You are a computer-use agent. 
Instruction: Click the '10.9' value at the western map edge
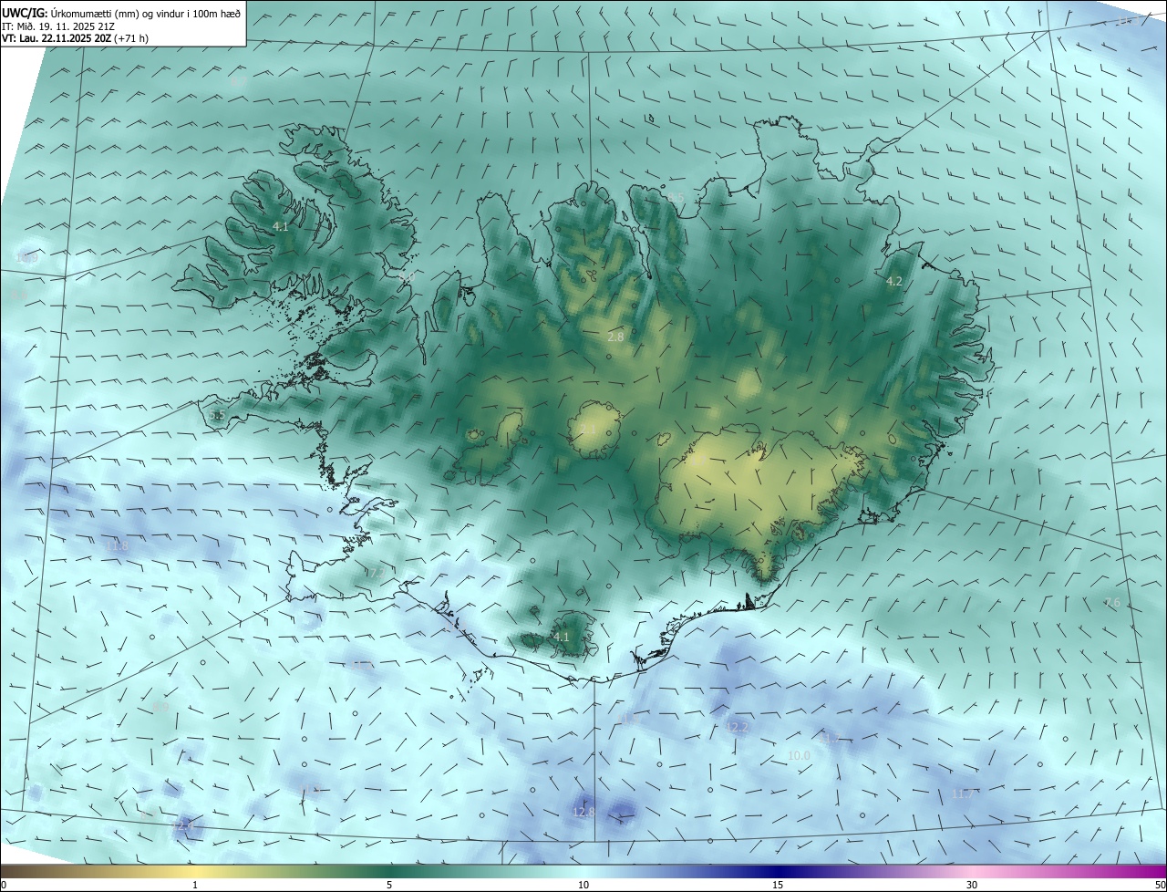point(26,258)
